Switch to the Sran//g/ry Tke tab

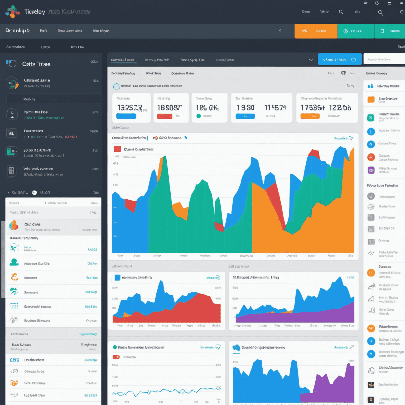pyautogui.click(x=192, y=60)
